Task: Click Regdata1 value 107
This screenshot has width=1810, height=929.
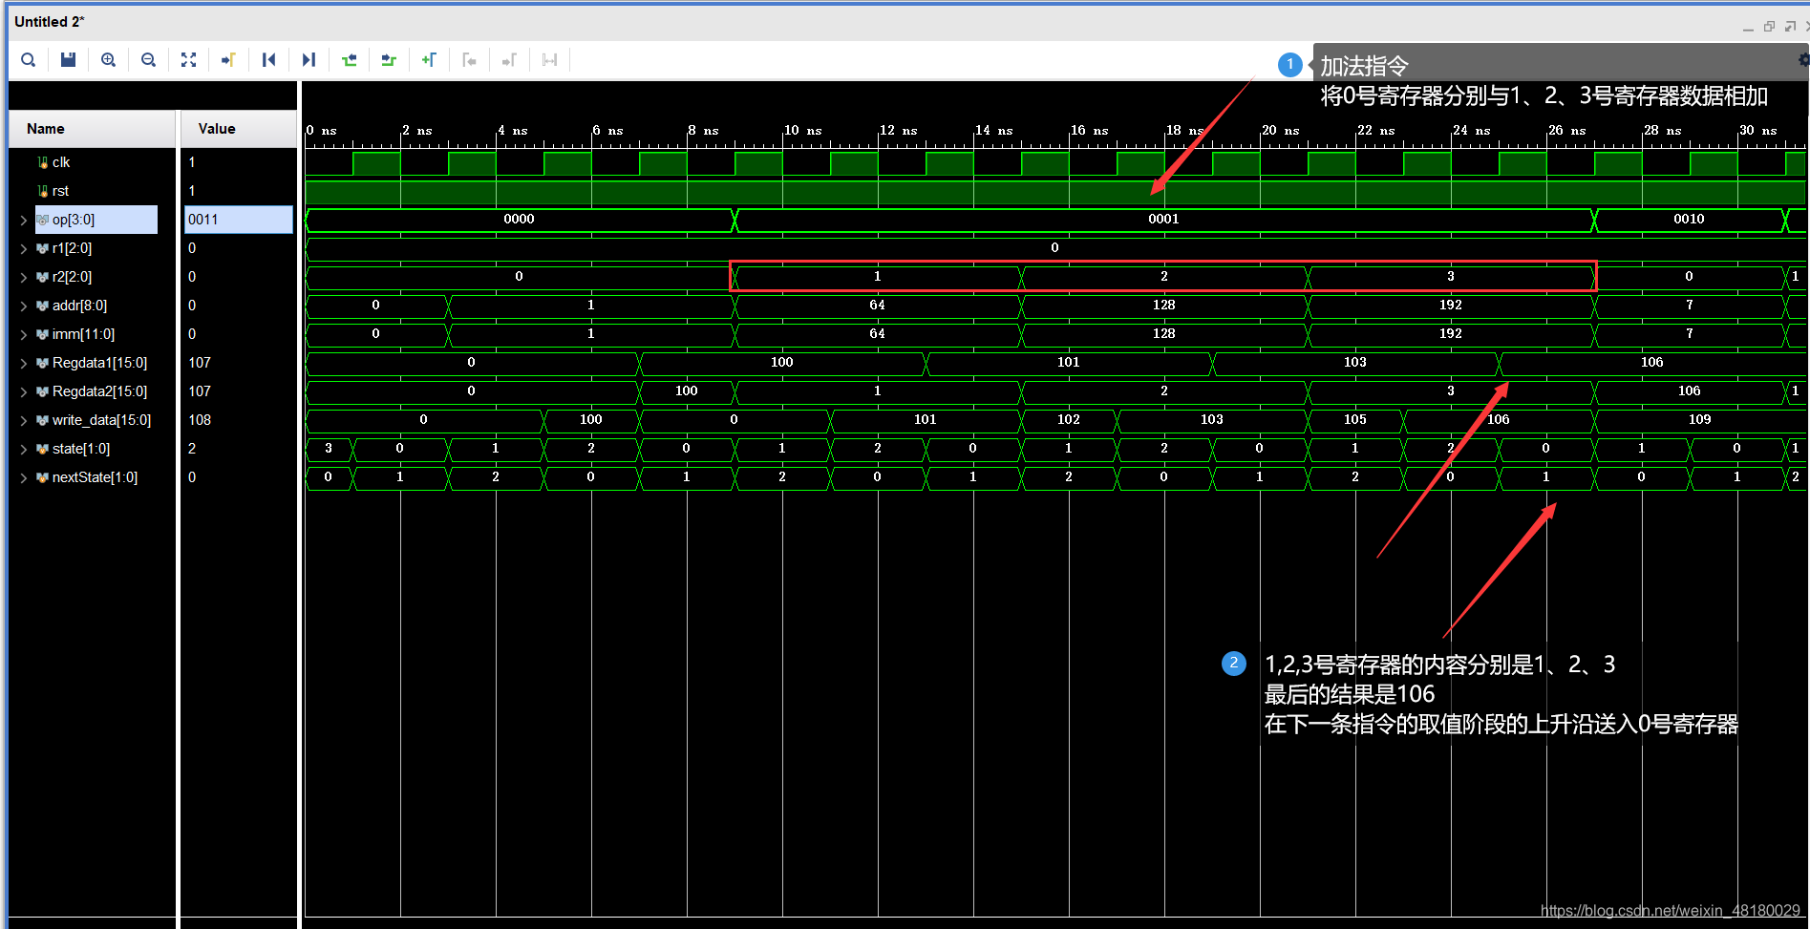Action: 200,363
